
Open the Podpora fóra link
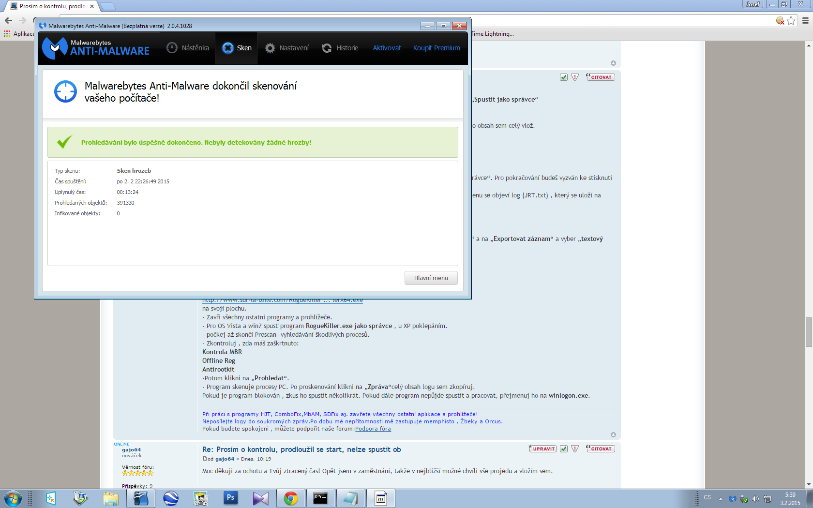pos(373,429)
